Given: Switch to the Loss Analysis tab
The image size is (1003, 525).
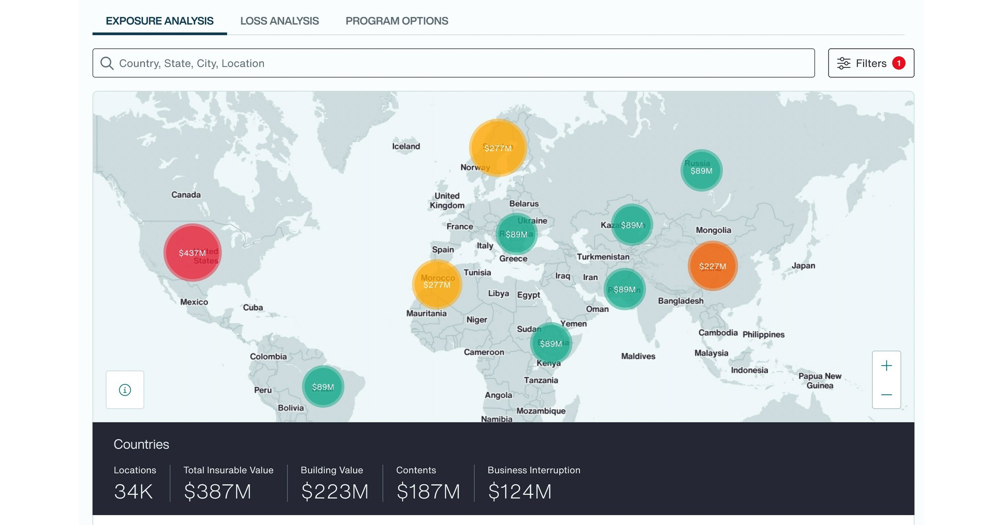Looking at the screenshot, I should coord(279,21).
